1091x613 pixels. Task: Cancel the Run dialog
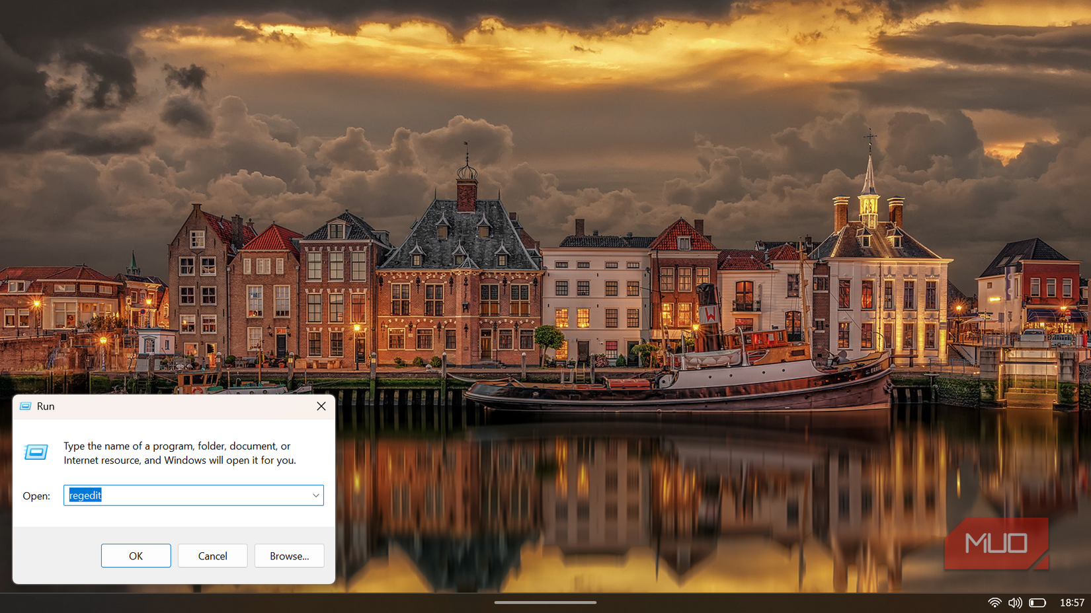point(212,556)
